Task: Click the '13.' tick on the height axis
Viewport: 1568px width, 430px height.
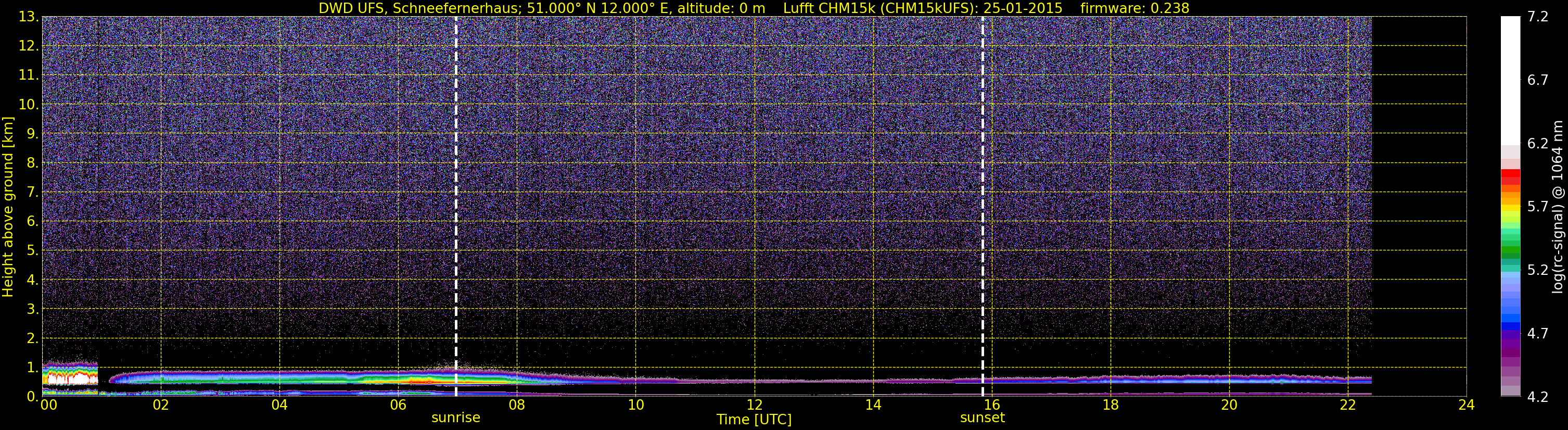Action: (29, 17)
